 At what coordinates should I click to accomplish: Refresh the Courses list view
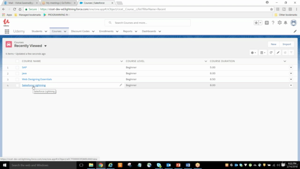(271, 53)
